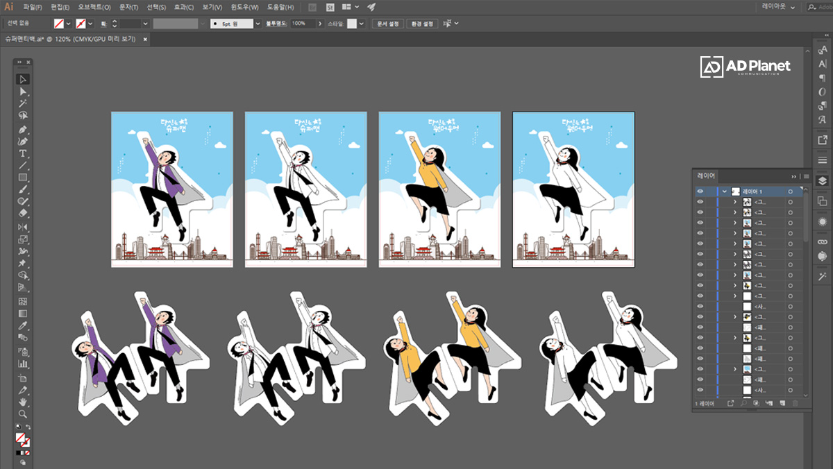This screenshot has width=833, height=469.
Task: Collapse the 레이어 1 layer chevron
Action: click(725, 191)
